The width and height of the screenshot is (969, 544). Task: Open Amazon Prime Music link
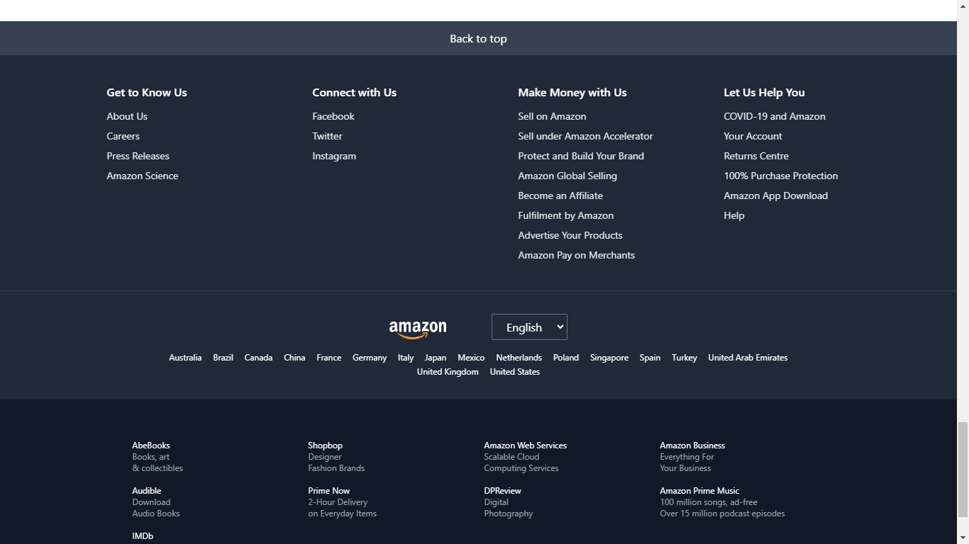pos(722,502)
